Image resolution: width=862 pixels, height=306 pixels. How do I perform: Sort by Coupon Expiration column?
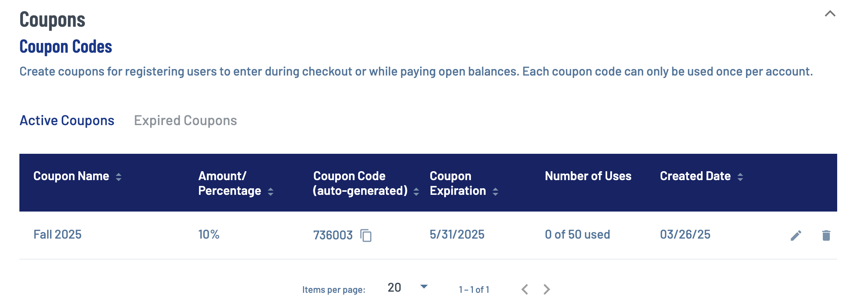click(495, 191)
